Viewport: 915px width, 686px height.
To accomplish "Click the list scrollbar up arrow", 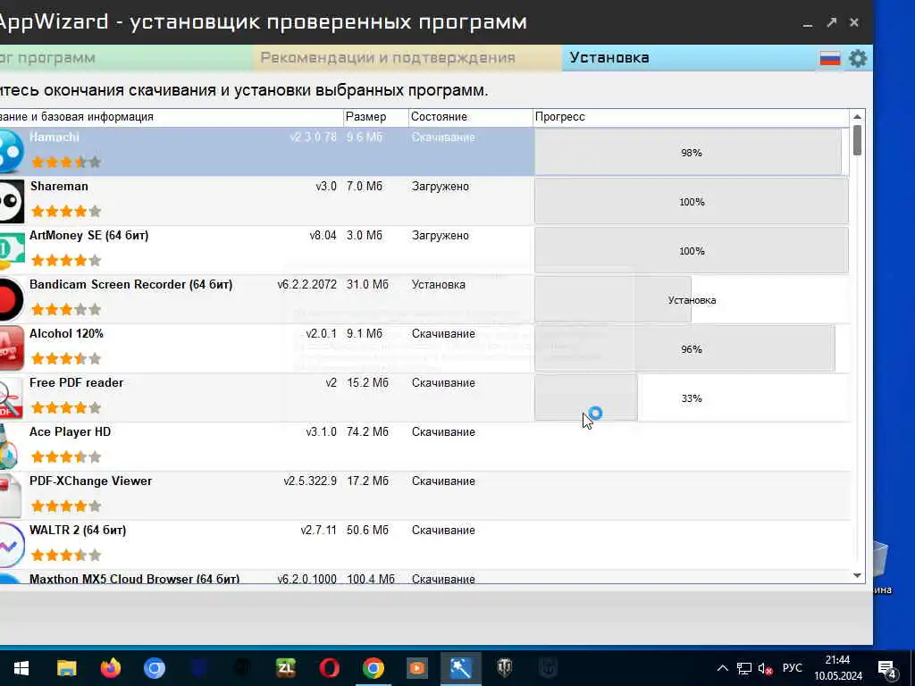I will click(857, 117).
